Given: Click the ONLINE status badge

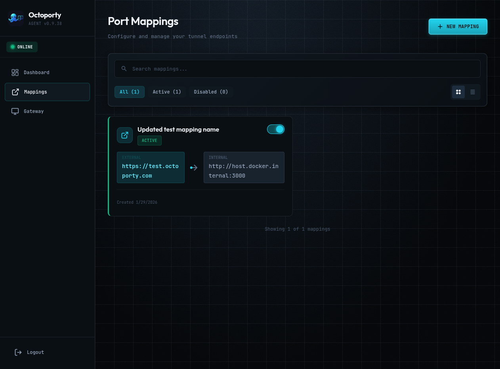Looking at the screenshot, I should pyautogui.click(x=22, y=47).
